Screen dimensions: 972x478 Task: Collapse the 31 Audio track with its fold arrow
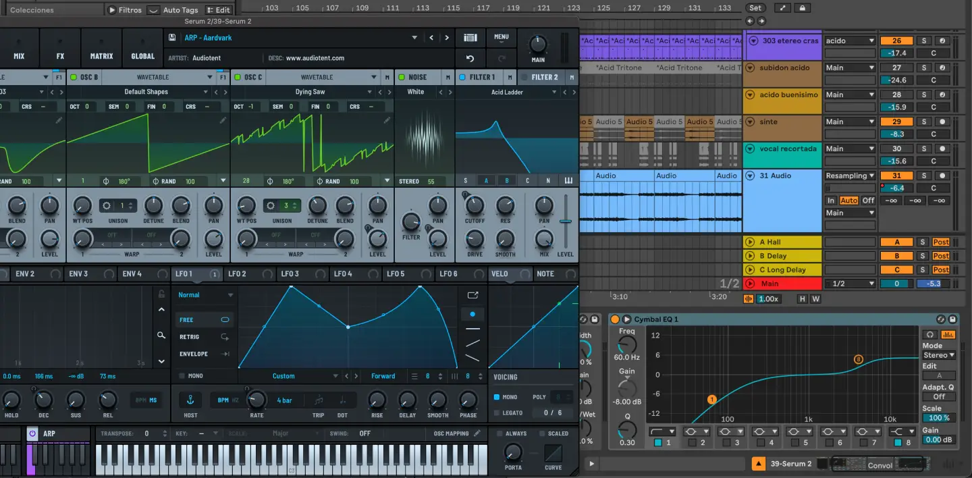point(751,176)
